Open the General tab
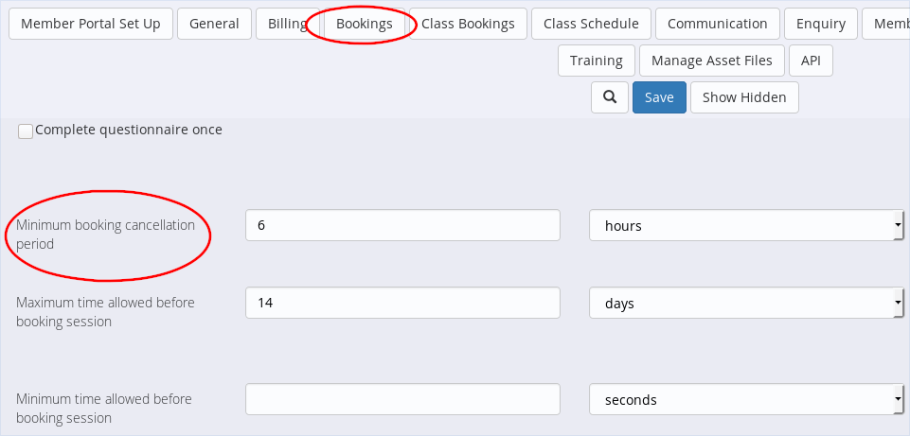This screenshot has width=910, height=436. coord(214,24)
